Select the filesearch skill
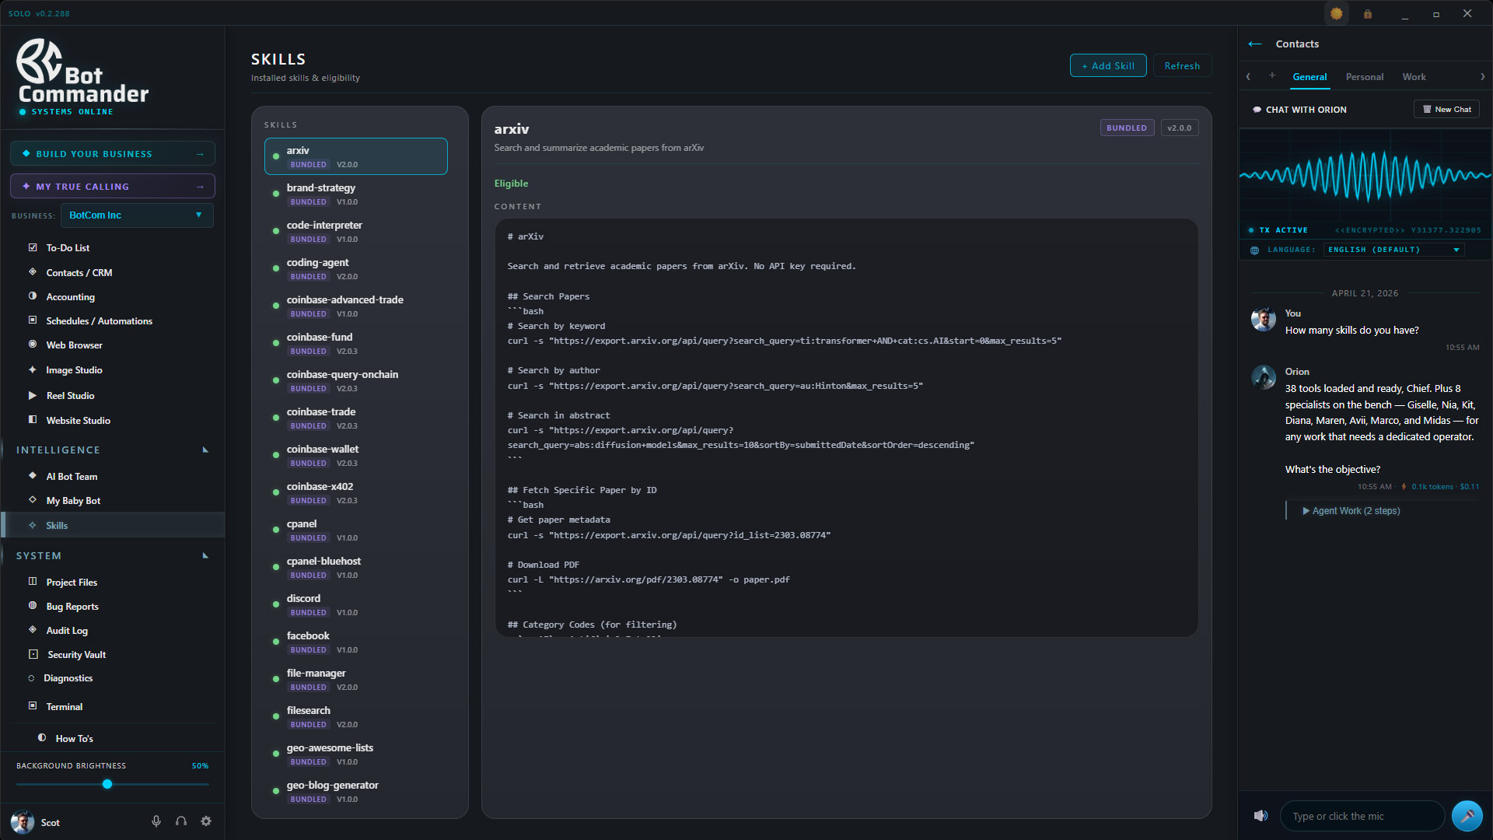Viewport: 1493px width, 840px height. tap(356, 717)
